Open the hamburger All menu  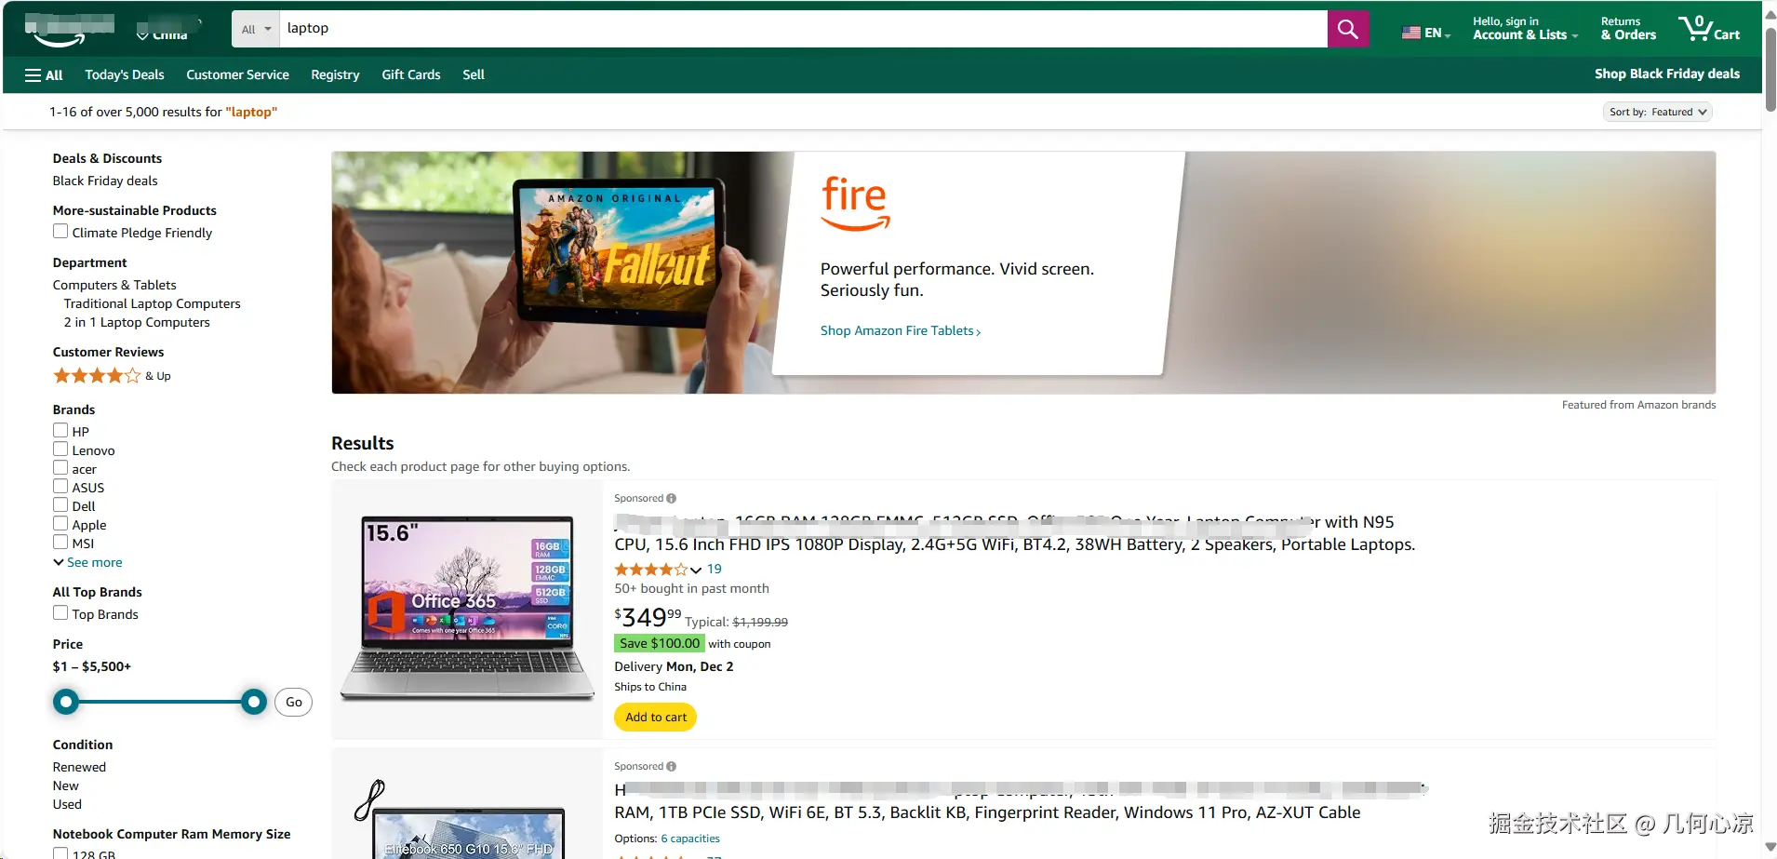point(44,75)
